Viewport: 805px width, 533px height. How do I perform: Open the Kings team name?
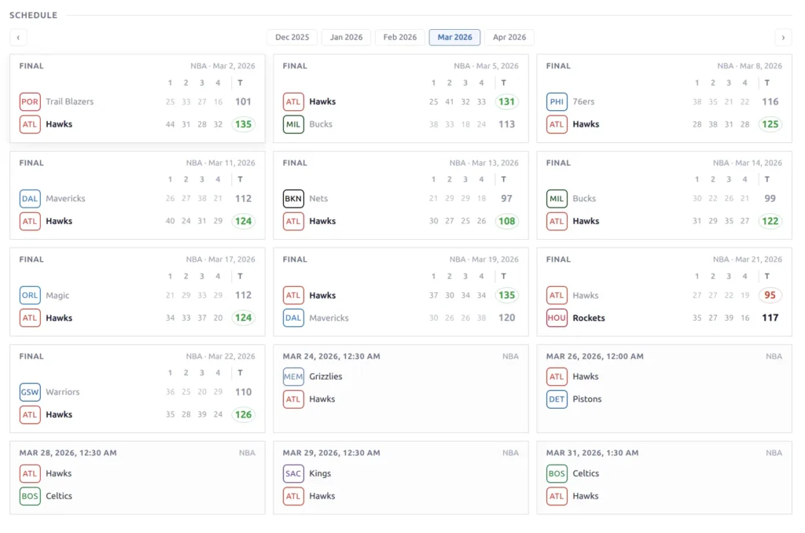pyautogui.click(x=320, y=473)
